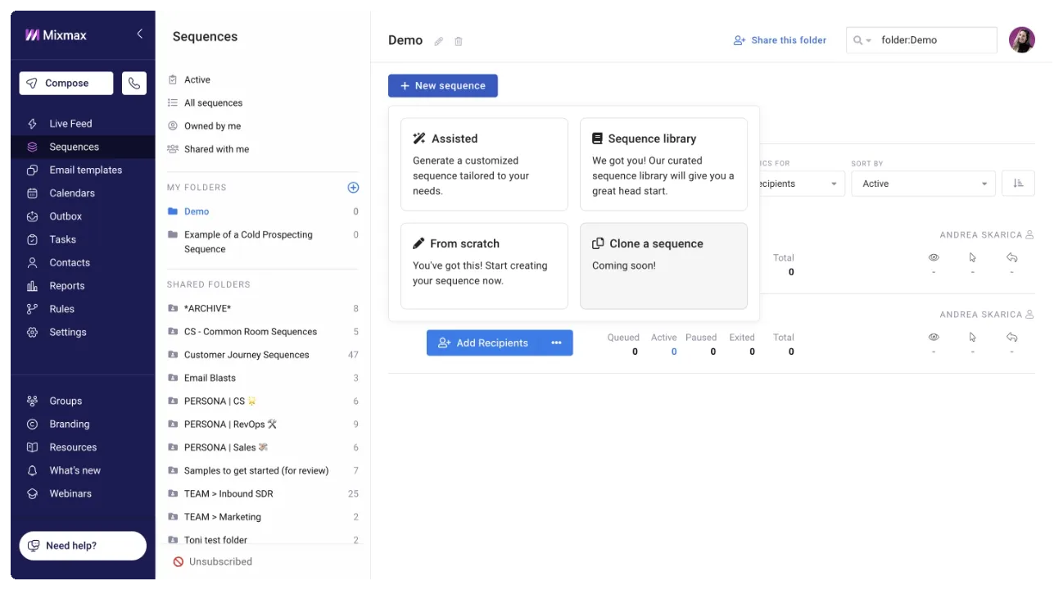
Task: Open the user profile avatar
Action: (1021, 39)
